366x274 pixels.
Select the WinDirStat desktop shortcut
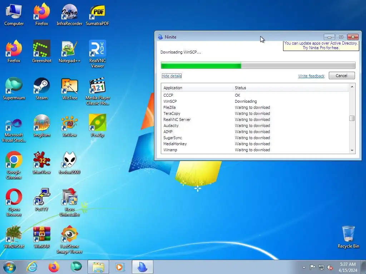[14, 237]
